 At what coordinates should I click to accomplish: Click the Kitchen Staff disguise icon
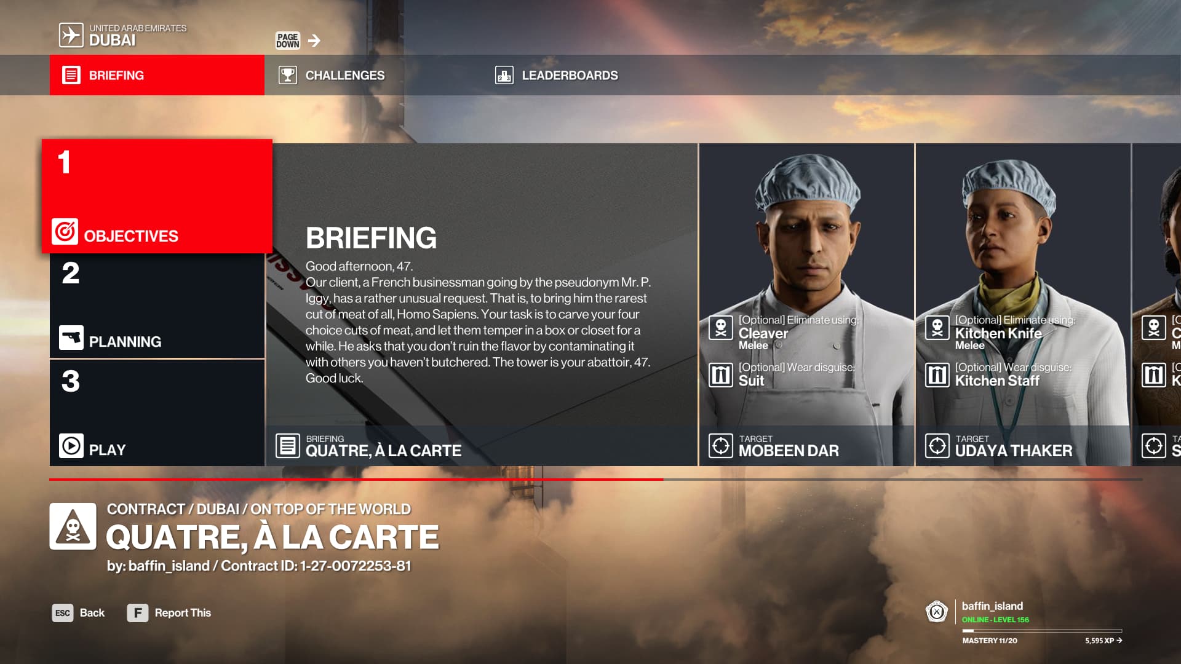pyautogui.click(x=937, y=374)
